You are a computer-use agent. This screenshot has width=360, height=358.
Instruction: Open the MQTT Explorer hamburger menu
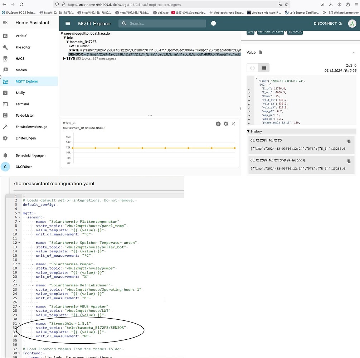[x=68, y=23]
